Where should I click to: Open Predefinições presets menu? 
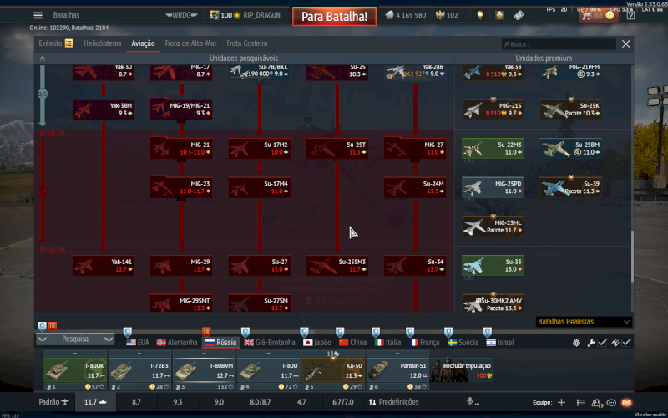coord(393,402)
